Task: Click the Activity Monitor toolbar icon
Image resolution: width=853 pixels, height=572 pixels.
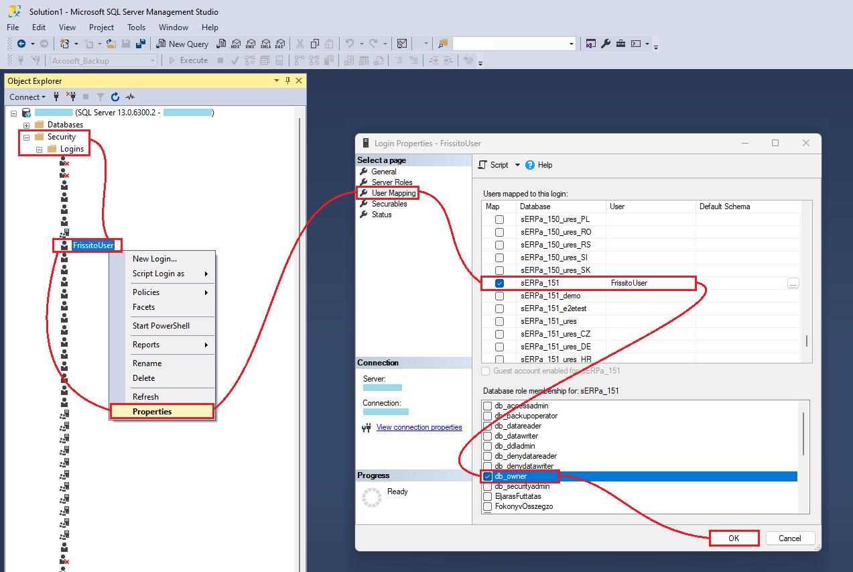Action: (x=402, y=44)
